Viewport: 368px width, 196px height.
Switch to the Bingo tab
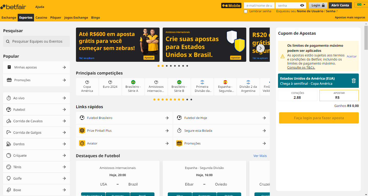(96, 18)
